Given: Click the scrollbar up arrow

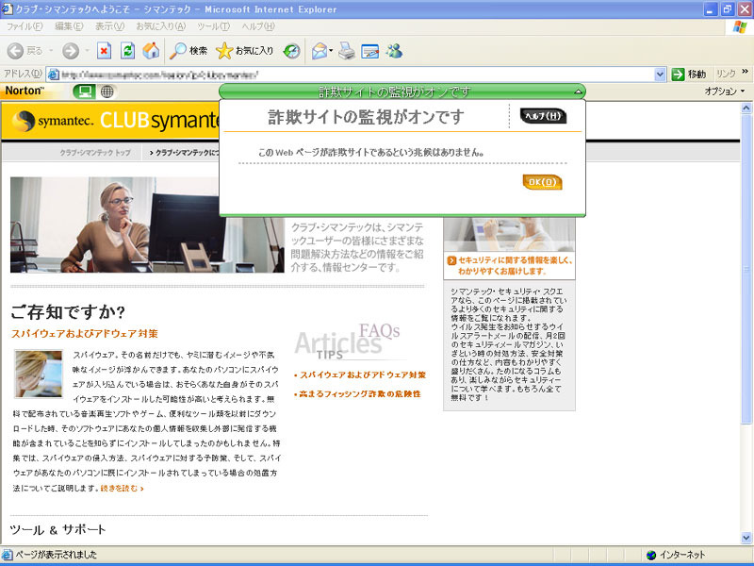Looking at the screenshot, I should pyautogui.click(x=746, y=108).
